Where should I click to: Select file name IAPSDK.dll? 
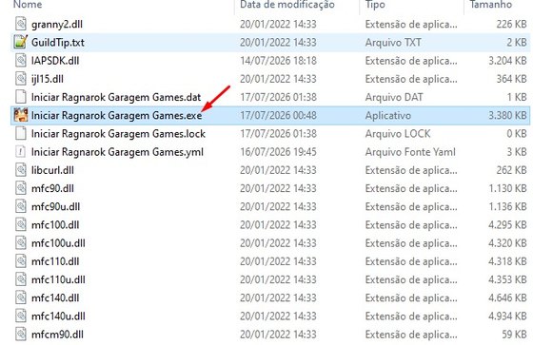(55, 61)
